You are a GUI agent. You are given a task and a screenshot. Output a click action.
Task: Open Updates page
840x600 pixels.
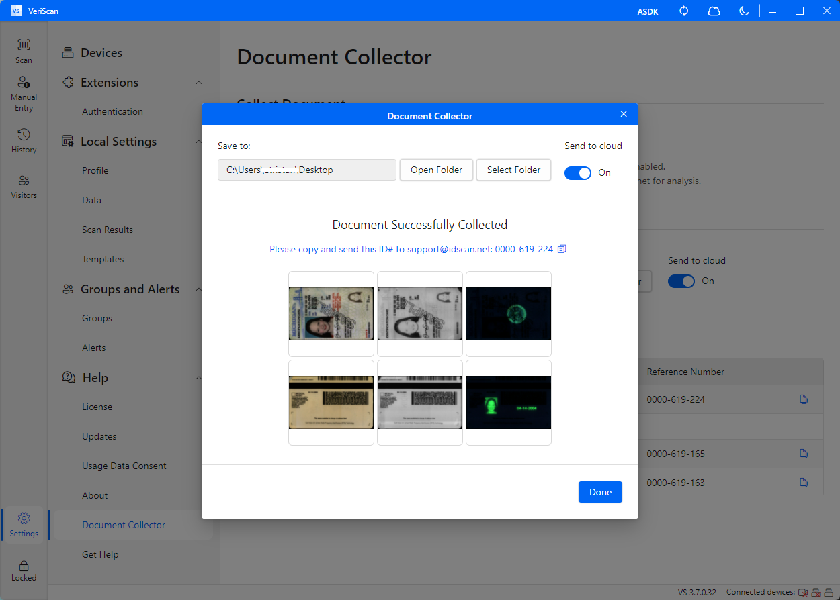[99, 436]
